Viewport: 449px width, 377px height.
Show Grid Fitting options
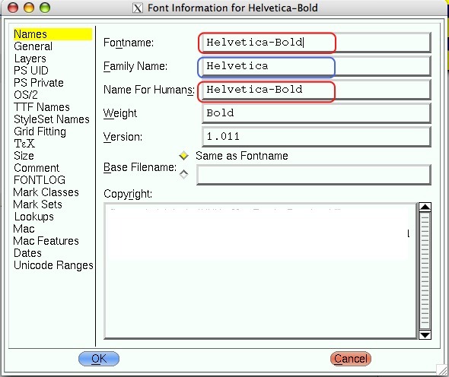40,131
